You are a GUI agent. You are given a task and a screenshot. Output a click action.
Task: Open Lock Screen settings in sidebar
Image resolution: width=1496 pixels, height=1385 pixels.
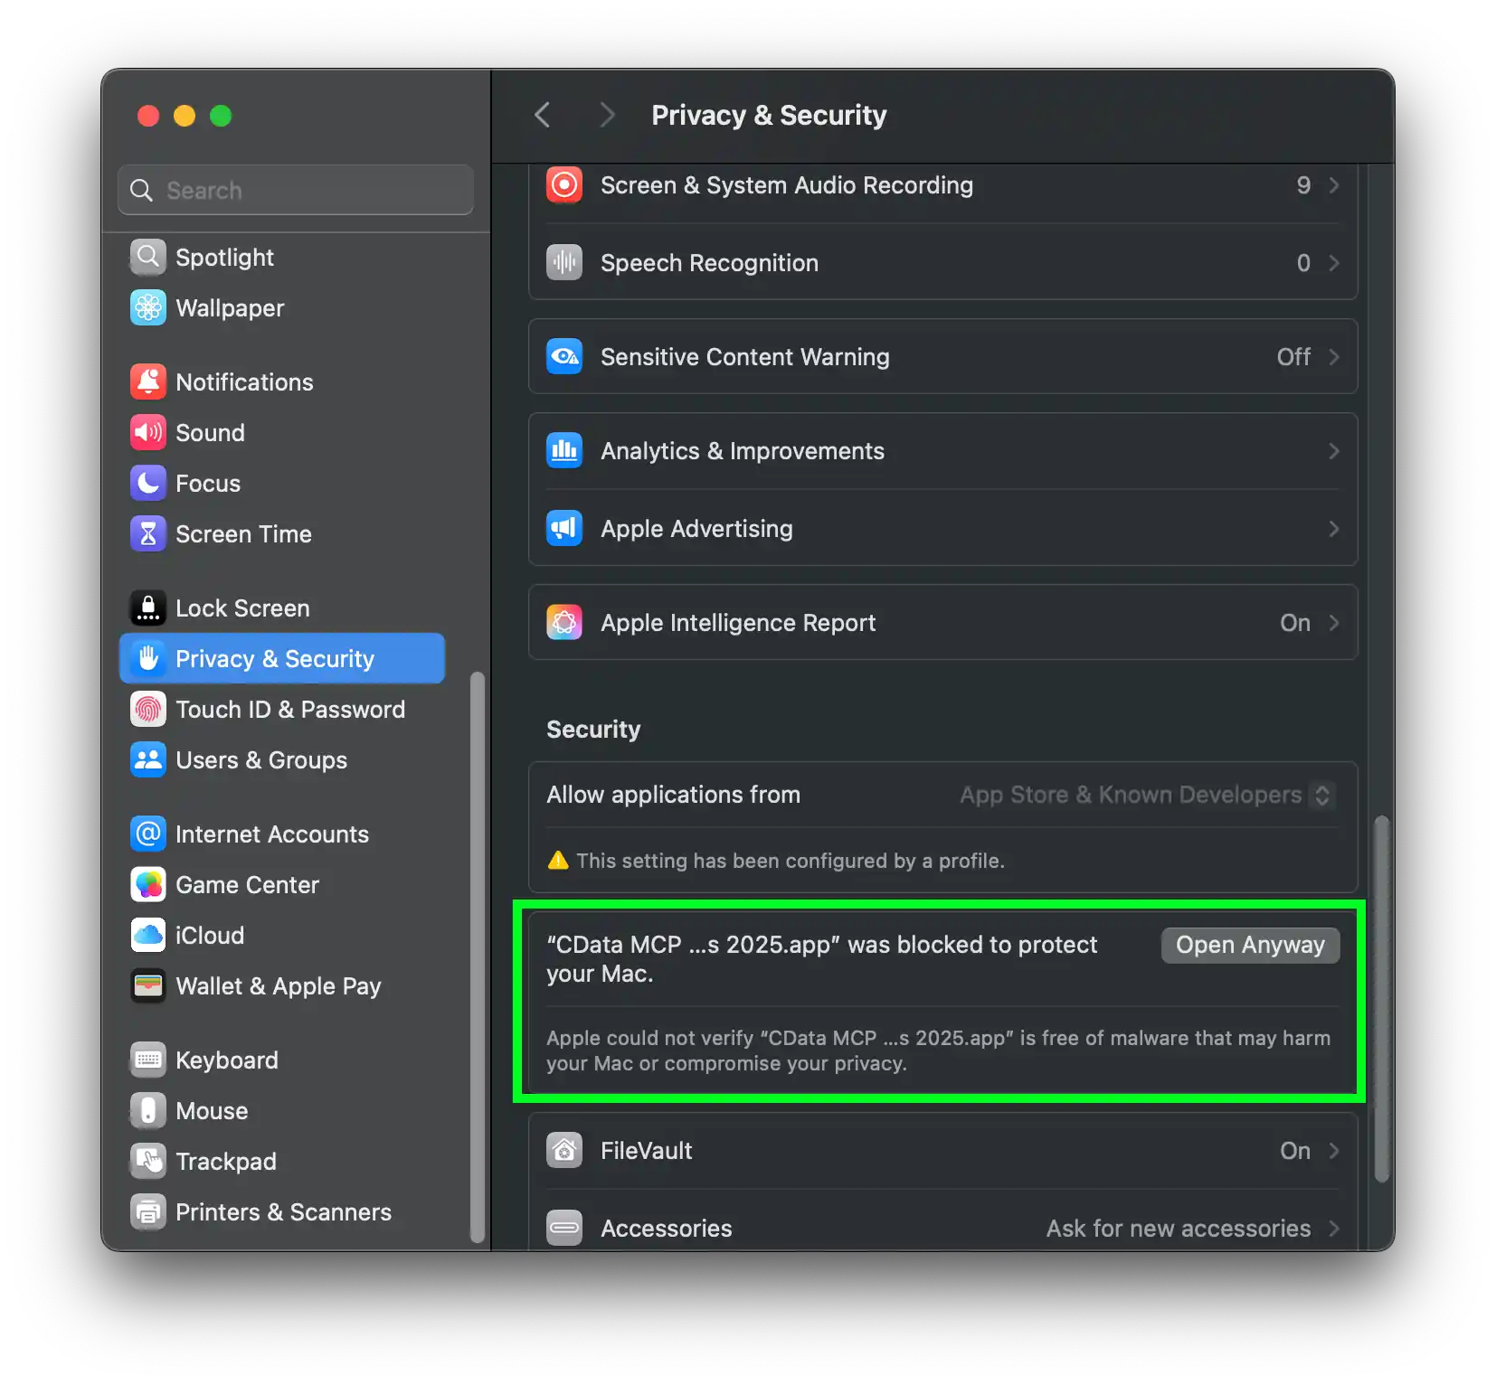[x=242, y=608]
